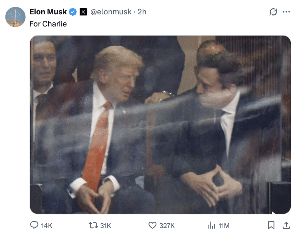Click the share upload icon
Viewport: 295px width, 234px height.
coord(286,225)
